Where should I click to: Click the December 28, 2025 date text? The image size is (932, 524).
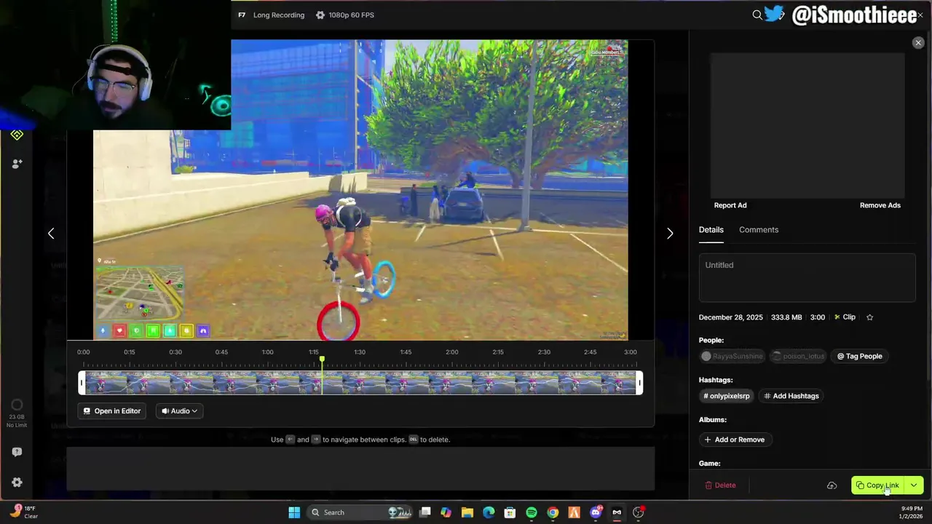tap(731, 317)
